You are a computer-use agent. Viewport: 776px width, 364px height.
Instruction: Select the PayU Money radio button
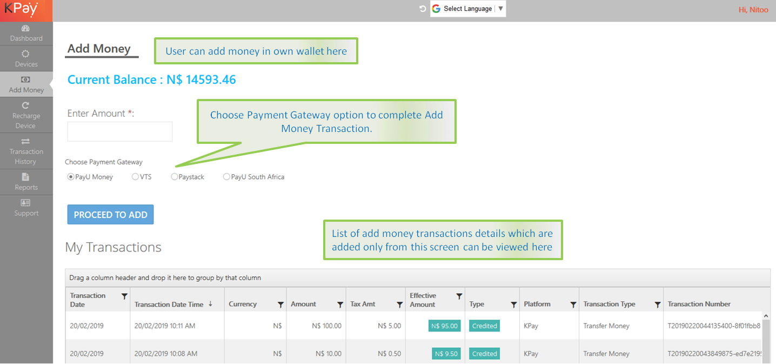click(71, 177)
